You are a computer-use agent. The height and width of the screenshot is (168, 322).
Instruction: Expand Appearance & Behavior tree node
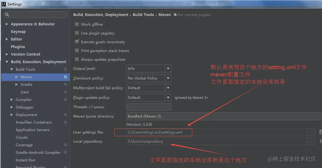click(x=7, y=24)
